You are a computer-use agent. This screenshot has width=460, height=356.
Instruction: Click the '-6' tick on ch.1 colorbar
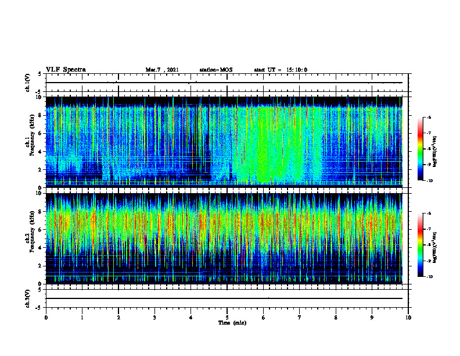(x=429, y=117)
